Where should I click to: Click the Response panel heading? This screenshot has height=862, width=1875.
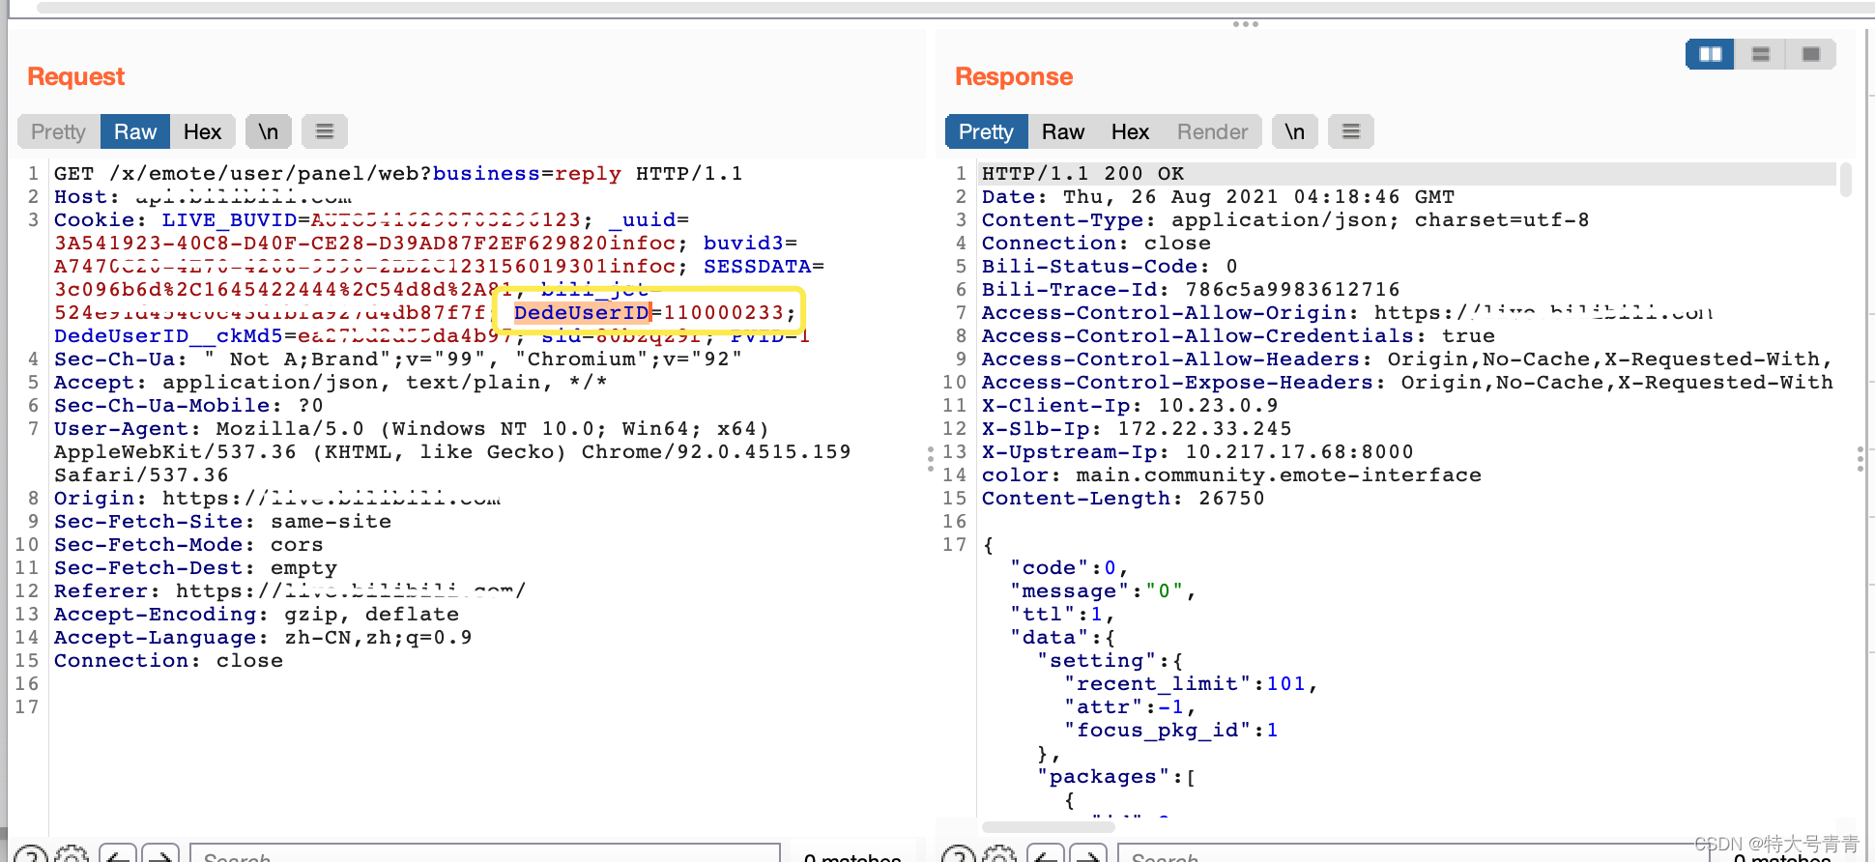1014,76
